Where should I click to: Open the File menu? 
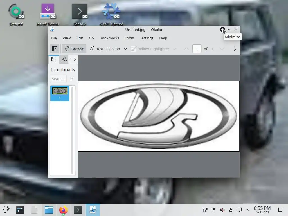pos(54,38)
